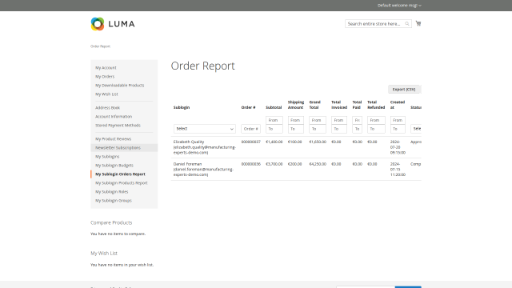Open My Wish List sidebar link
512x288 pixels.
click(x=106, y=94)
